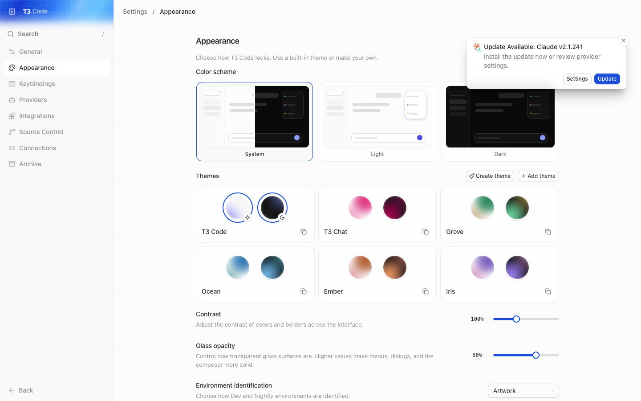Select the T3 Chat dark swatch
This screenshot has width=641, height=401.
click(395, 208)
